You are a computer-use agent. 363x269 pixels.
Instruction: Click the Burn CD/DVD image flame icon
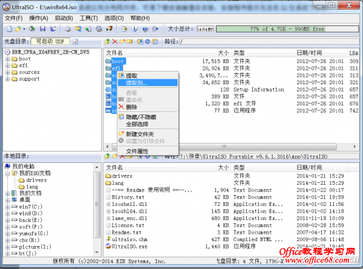pyautogui.click(x=110, y=29)
